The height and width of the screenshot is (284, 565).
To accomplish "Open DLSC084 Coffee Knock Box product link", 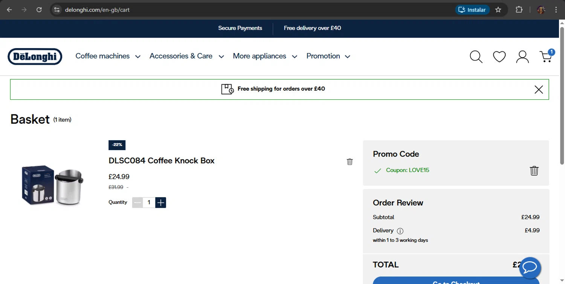I will click(162, 161).
